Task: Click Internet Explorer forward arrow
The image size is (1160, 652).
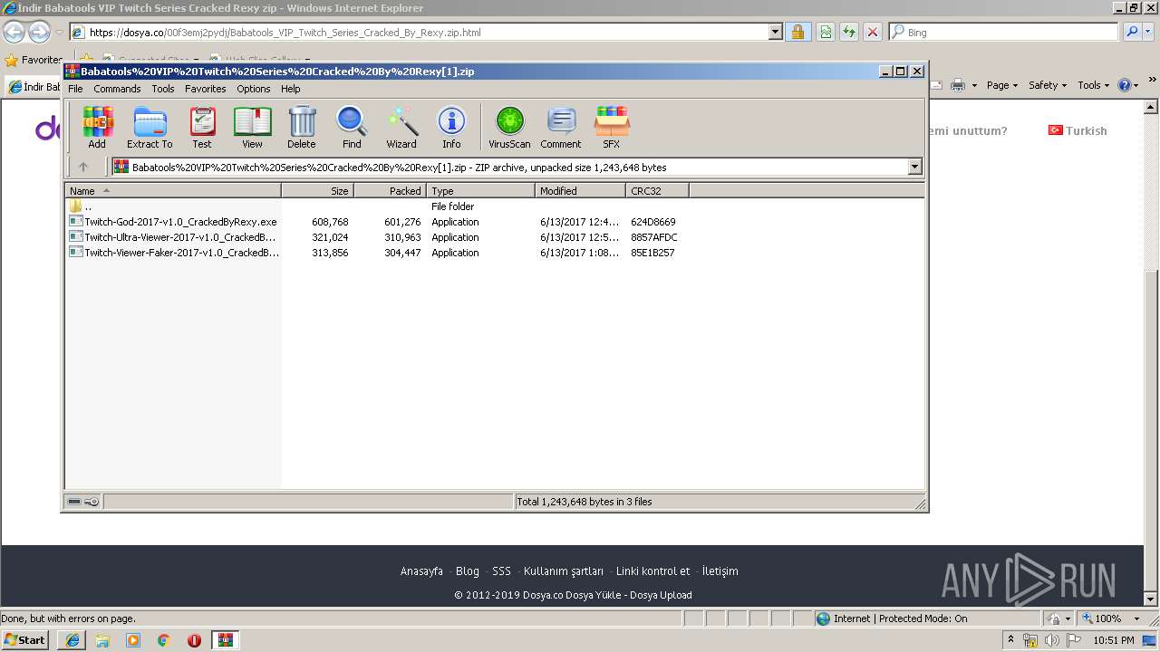Action: (x=39, y=32)
